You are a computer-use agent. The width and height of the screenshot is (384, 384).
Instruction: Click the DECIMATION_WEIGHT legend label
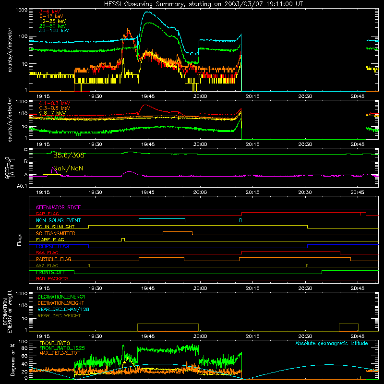point(61,303)
